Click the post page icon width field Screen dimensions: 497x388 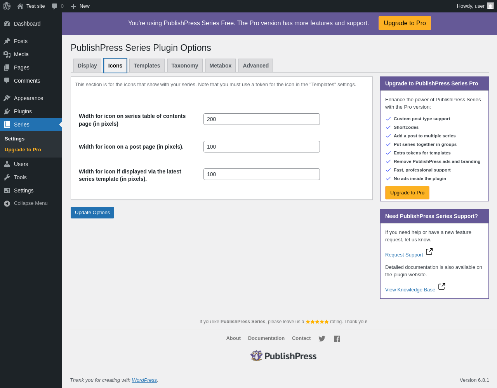[x=262, y=147]
